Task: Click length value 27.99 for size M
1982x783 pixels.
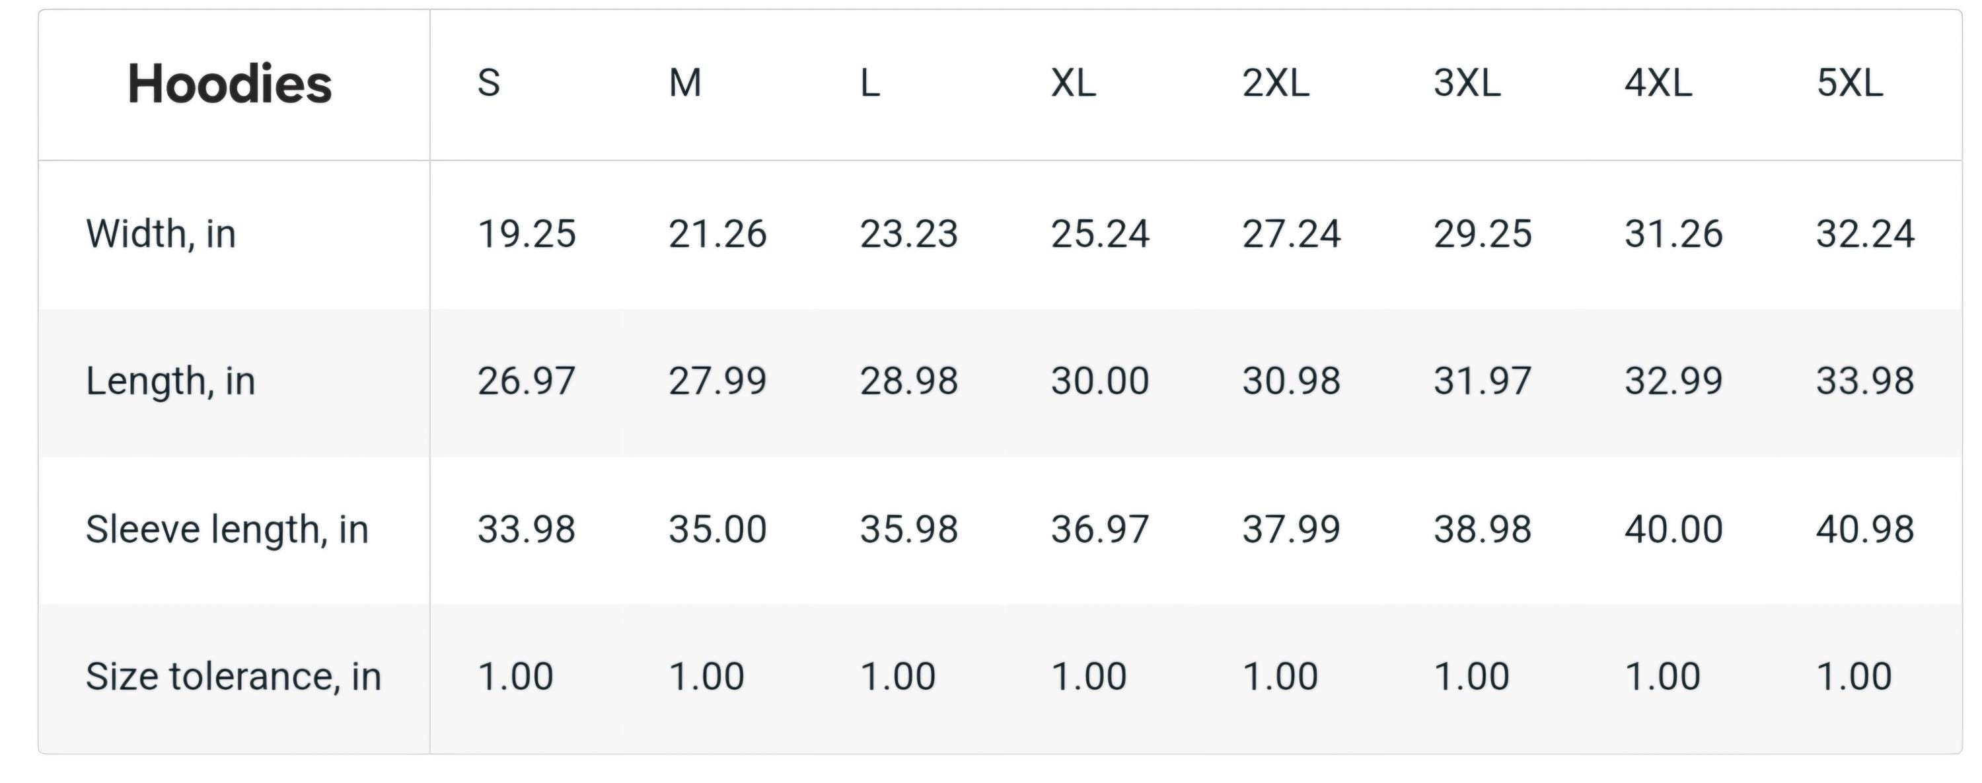Action: (717, 381)
